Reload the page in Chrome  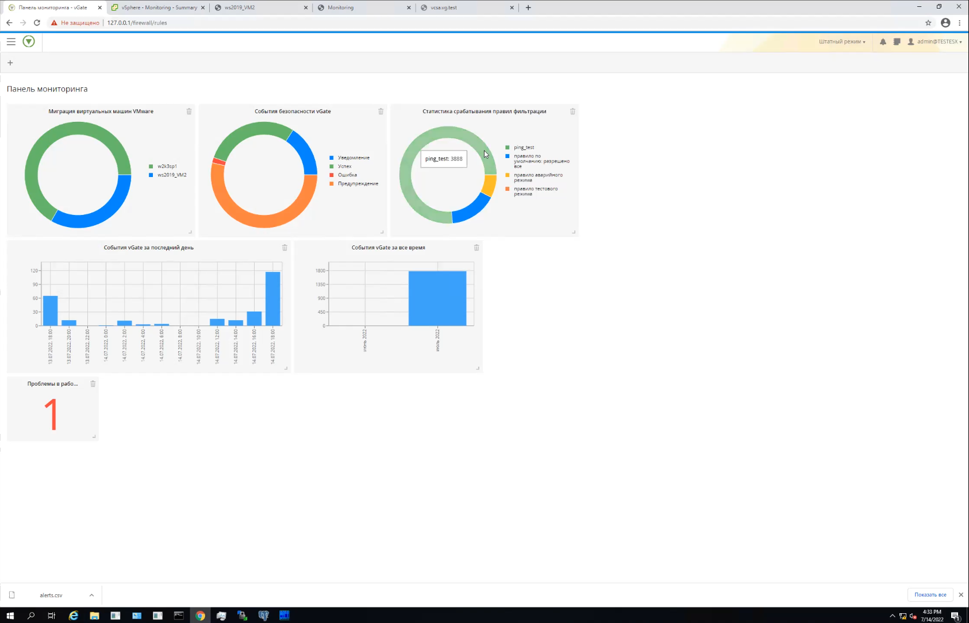(x=37, y=23)
